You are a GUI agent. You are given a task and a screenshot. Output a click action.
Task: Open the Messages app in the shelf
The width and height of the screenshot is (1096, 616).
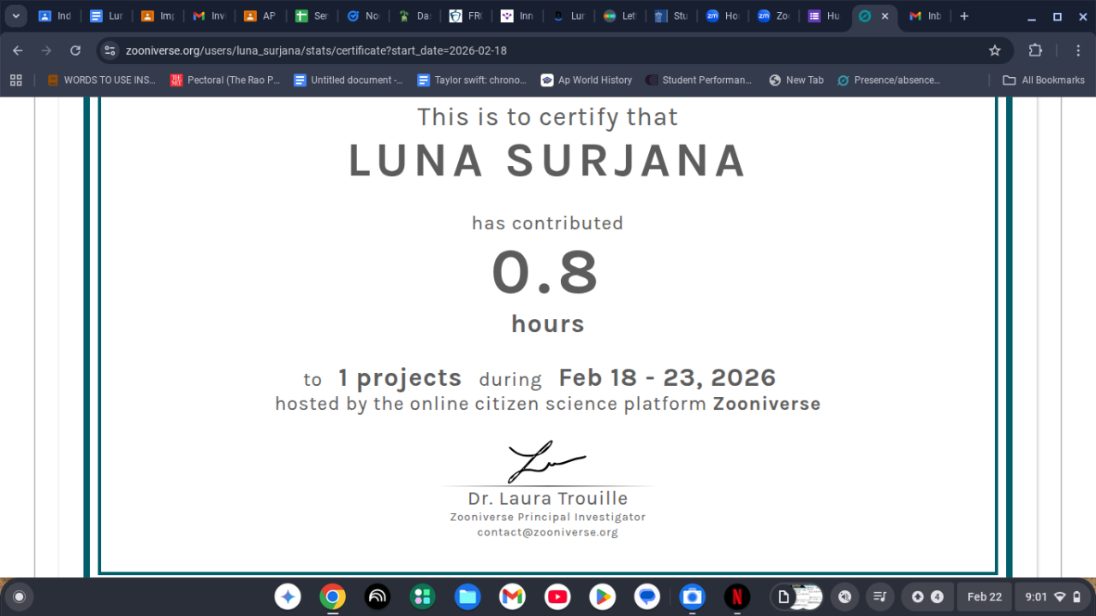click(x=647, y=596)
